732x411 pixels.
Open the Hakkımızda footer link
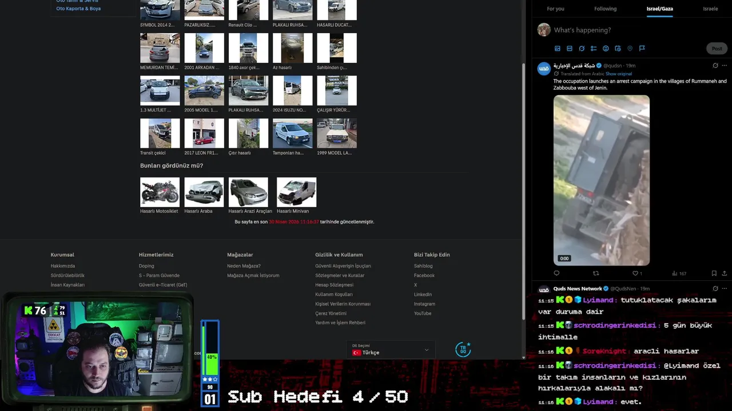click(x=63, y=266)
